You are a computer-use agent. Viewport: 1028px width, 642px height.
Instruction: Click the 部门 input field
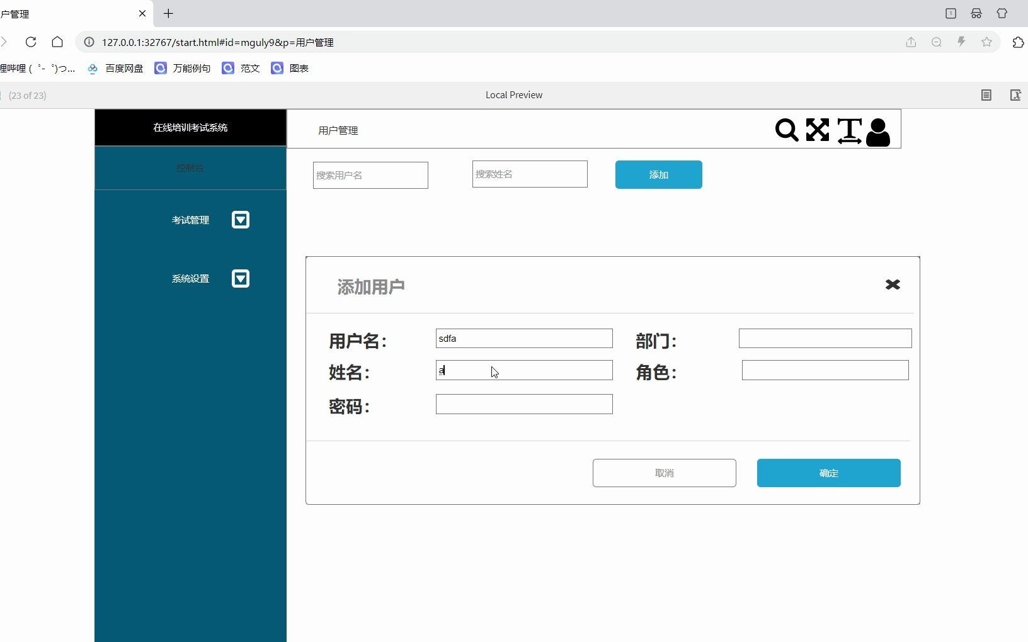tap(825, 338)
